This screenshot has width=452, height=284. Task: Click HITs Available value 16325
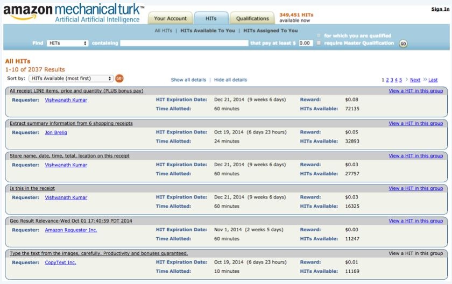pyautogui.click(x=352, y=206)
